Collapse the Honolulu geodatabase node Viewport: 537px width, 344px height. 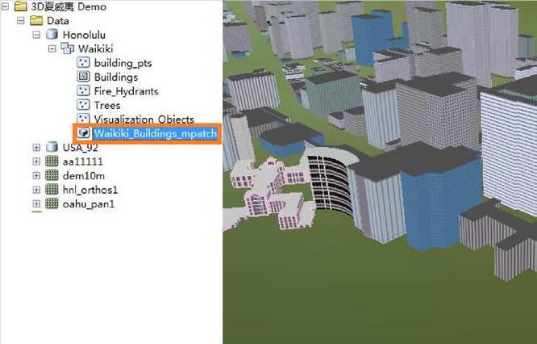(x=36, y=35)
